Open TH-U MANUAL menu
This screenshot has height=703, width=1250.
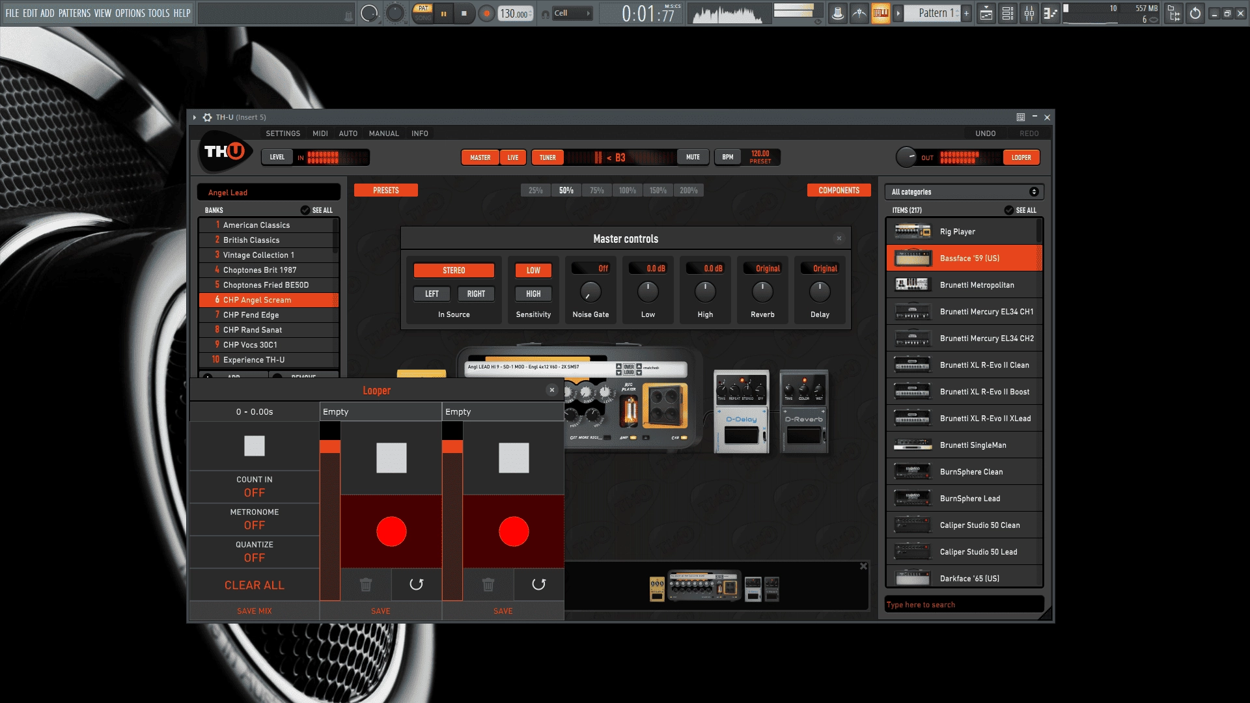[384, 133]
